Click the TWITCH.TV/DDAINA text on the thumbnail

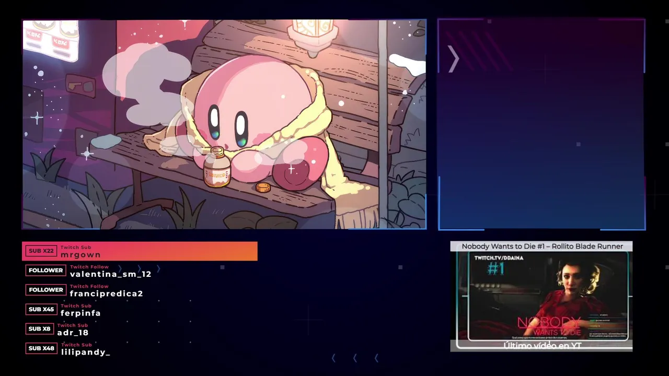point(499,258)
